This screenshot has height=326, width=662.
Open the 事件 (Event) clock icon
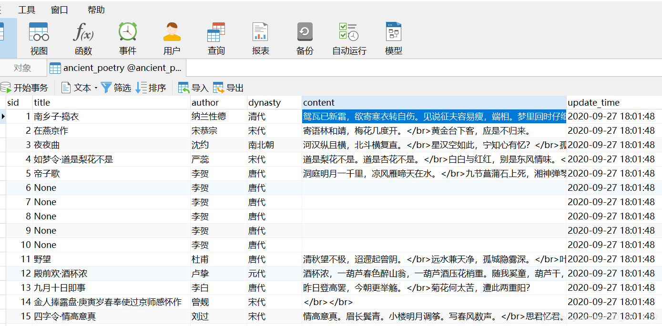pyautogui.click(x=128, y=39)
